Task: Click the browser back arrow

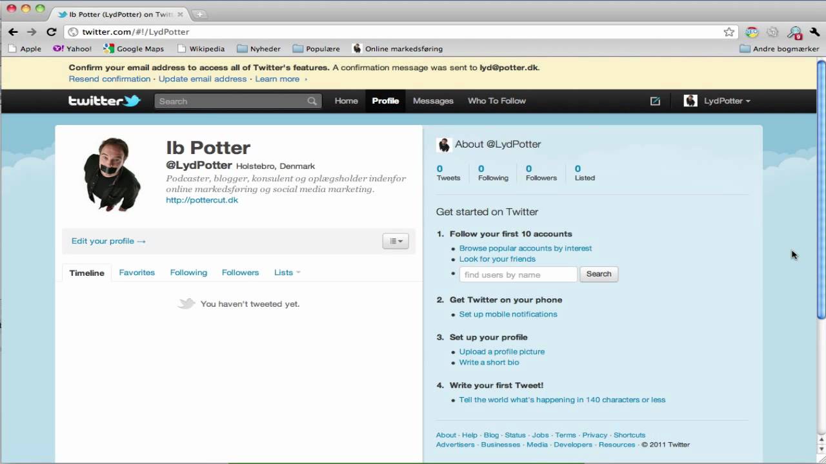Action: tap(13, 32)
